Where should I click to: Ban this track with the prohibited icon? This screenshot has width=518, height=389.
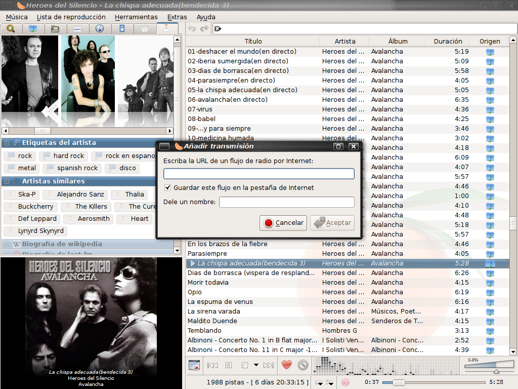click(303, 365)
